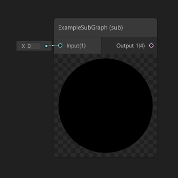The image size is (178, 178).
Task: Click the Output 1(4) slot label
Action: [131, 45]
